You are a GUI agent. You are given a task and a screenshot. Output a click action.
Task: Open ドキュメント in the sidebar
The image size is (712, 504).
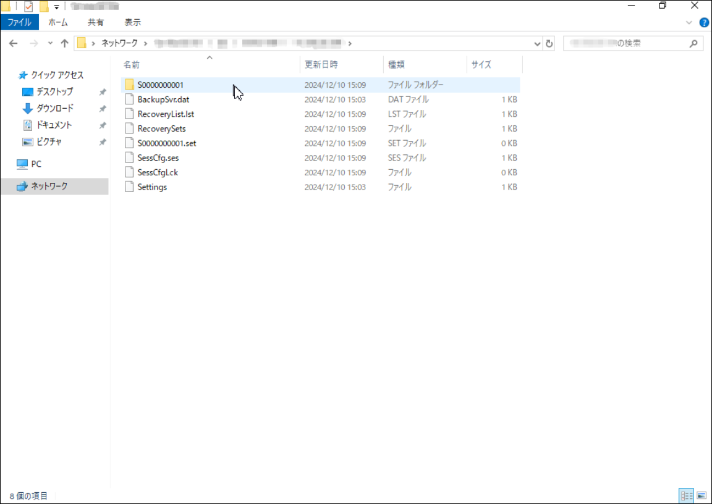click(x=54, y=125)
